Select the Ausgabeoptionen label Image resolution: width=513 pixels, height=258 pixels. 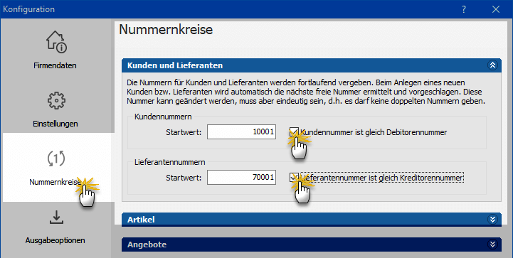click(x=55, y=240)
